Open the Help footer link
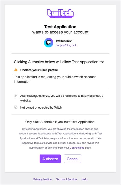The height and width of the screenshot is (185, 121). pyautogui.click(x=84, y=179)
